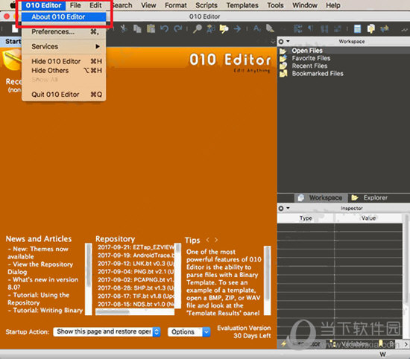
Task: Click the Repository list horizontal scrollbar
Action: coord(135,311)
